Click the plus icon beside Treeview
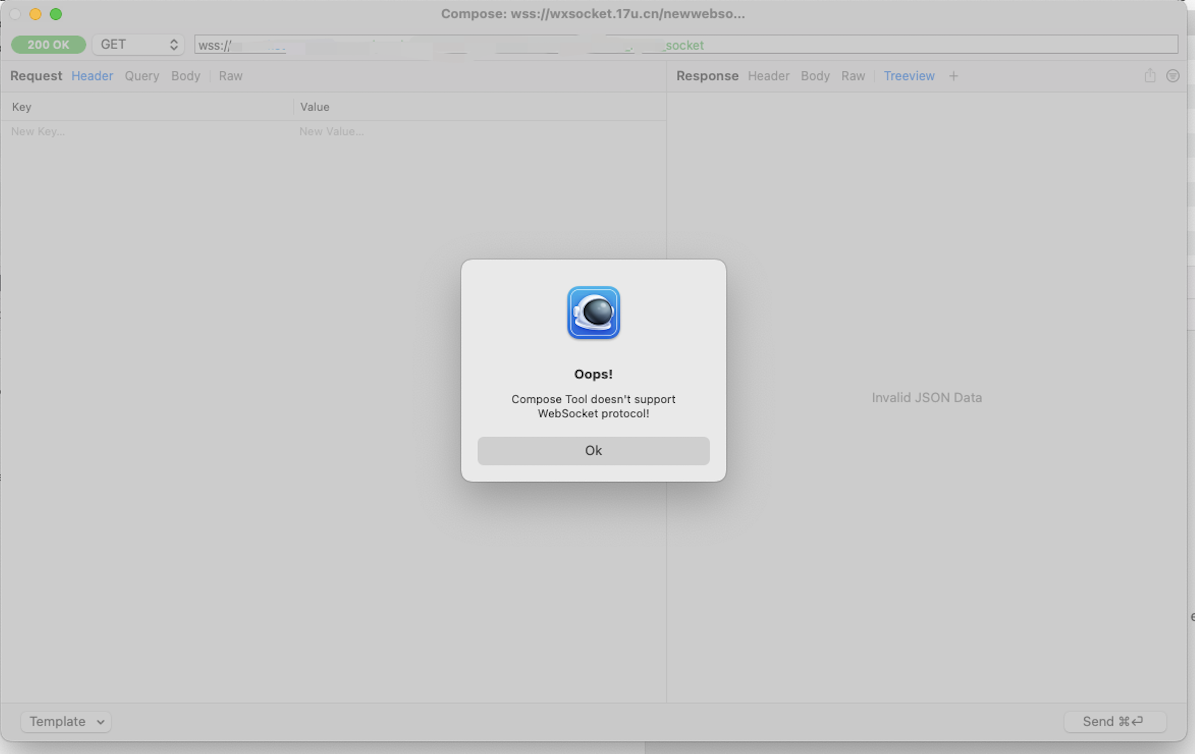Image resolution: width=1195 pixels, height=754 pixels. [953, 76]
